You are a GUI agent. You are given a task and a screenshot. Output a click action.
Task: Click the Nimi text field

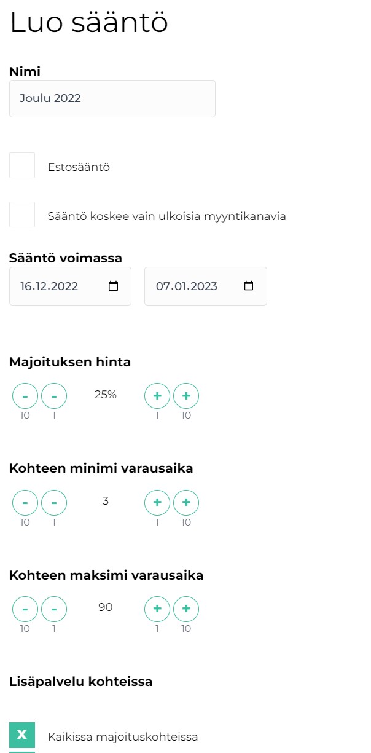pos(112,98)
